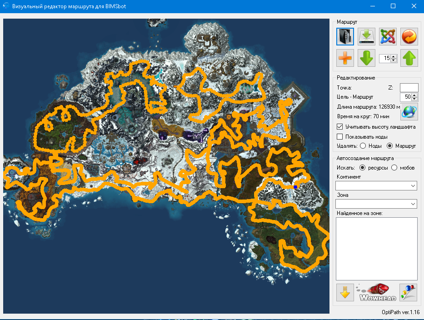Uncheck "Учитывать высоту ландшафта" checkbox

[x=339, y=127]
